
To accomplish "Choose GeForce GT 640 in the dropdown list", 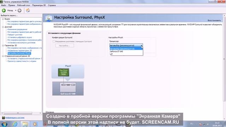I will [126, 52].
